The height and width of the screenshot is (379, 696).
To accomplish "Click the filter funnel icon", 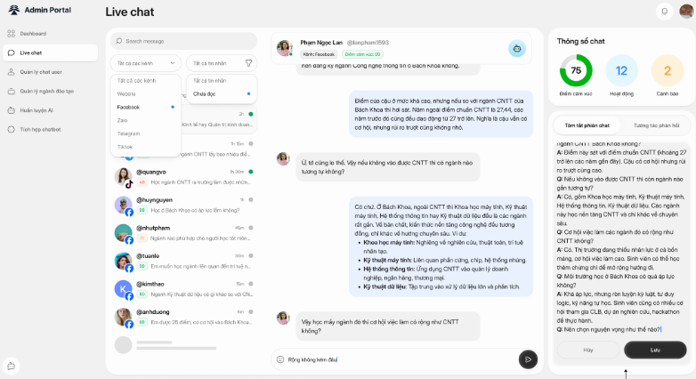I will pyautogui.click(x=248, y=63).
